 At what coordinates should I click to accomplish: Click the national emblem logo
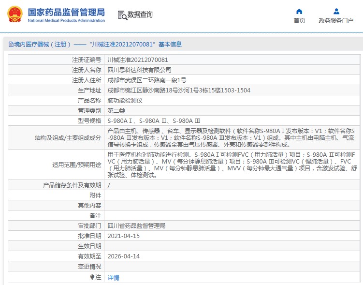(x=14, y=15)
